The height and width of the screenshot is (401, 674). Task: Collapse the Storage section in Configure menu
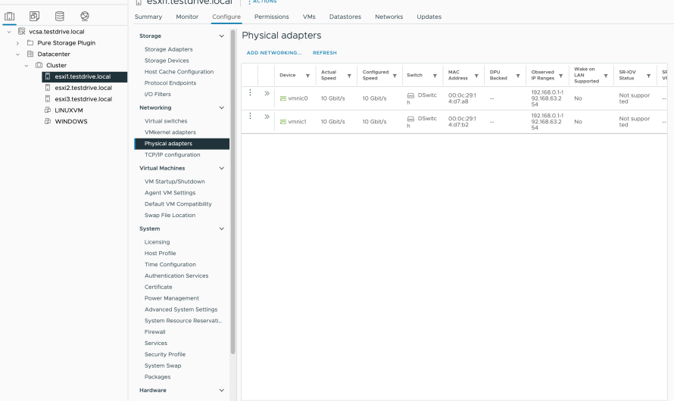point(221,36)
